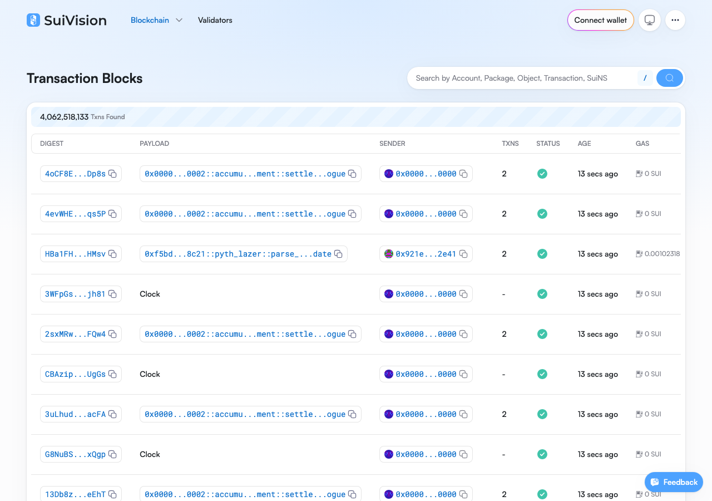The width and height of the screenshot is (712, 501).
Task: Copy sender address 0x921e...2e41
Action: tap(463, 254)
